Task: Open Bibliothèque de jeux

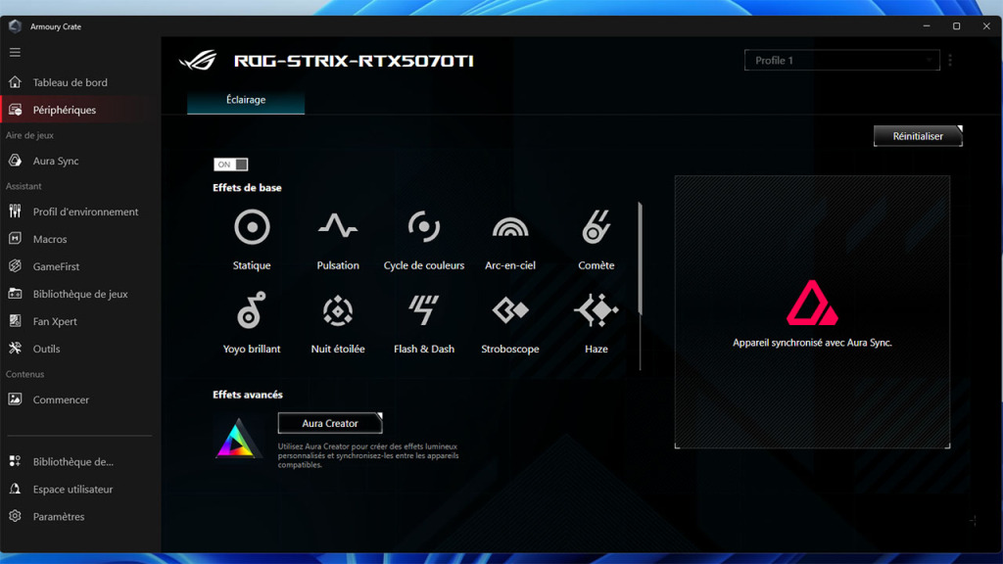Action: coord(80,294)
